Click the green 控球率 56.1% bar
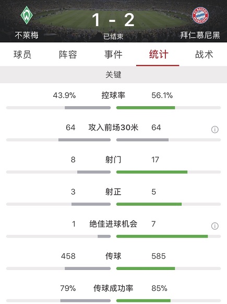227x304 pixels. (146, 108)
